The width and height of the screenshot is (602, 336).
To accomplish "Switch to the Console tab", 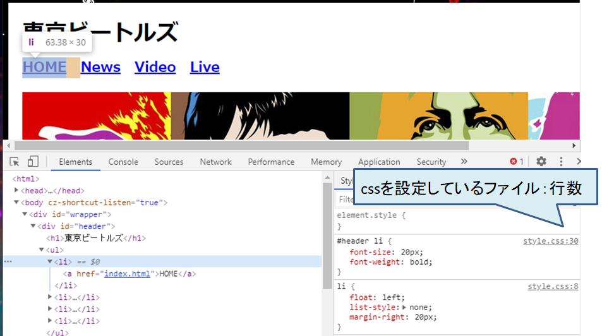I will tap(123, 162).
